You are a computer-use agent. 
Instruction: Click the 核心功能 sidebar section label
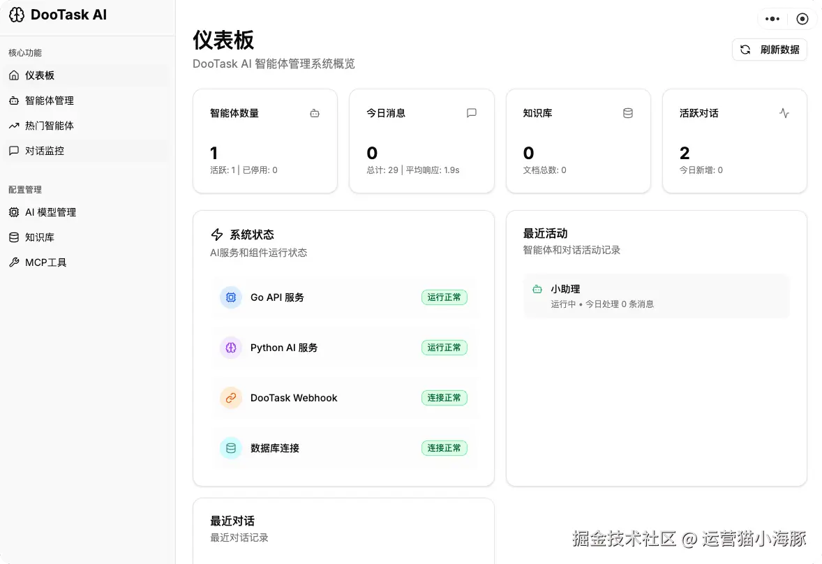(25, 53)
